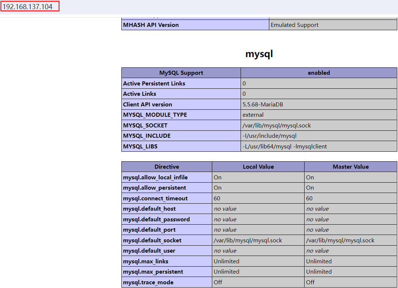Select Local 'Unlimited' for mysql.max_links
Viewport: 398px width, 288px height.
[258, 261]
